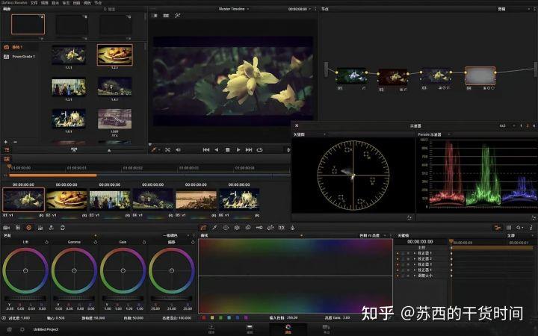Screen dimensions: 538x336
Task: Select the Color Wheels palette icon
Action: 29,228
